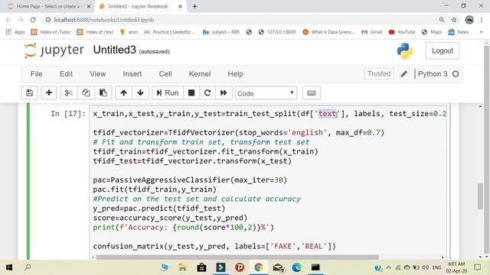This screenshot has height=275, width=490.
Task: Open the Edge taskbar icon
Action: [296, 267]
